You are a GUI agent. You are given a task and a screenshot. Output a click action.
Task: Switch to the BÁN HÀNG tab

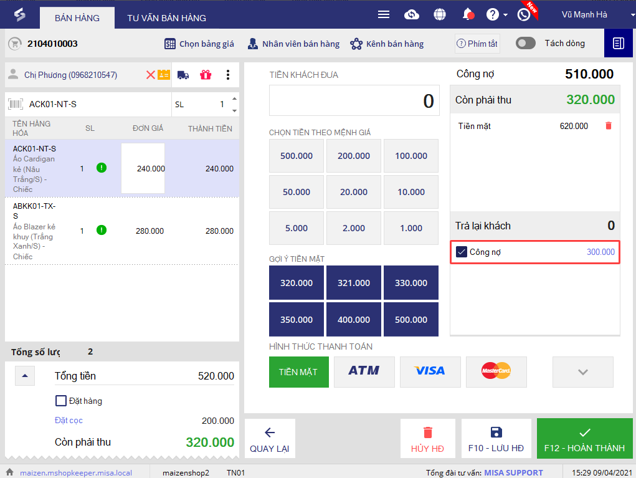pos(77,18)
